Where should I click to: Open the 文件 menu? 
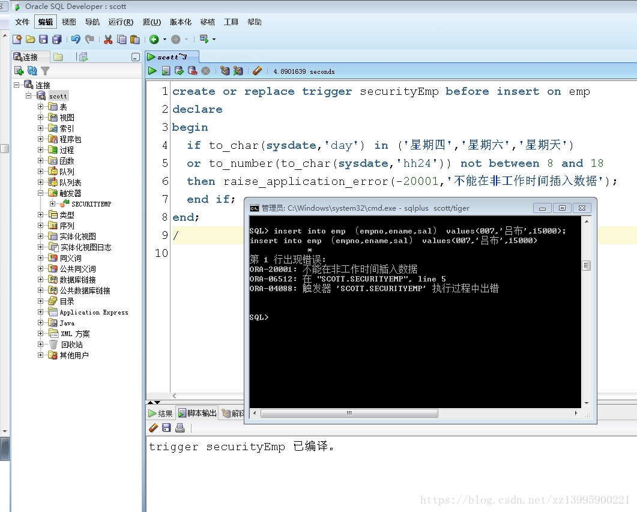tap(22, 22)
